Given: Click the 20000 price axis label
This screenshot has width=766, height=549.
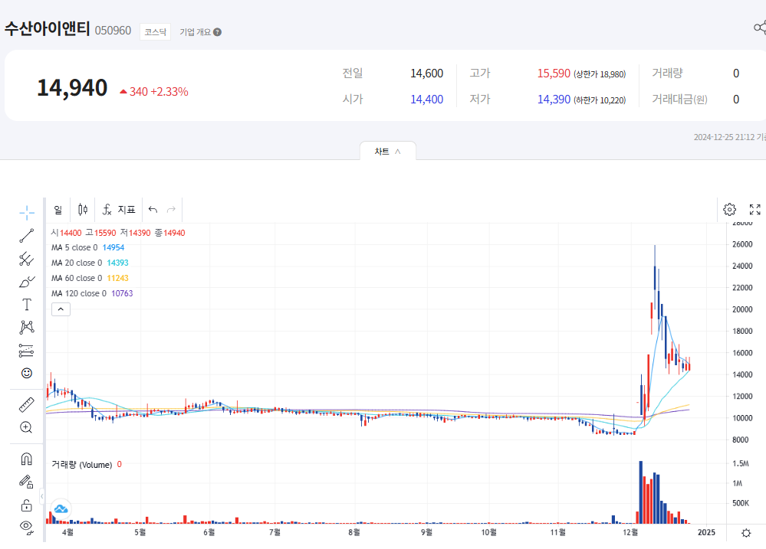Looking at the screenshot, I should [x=742, y=309].
